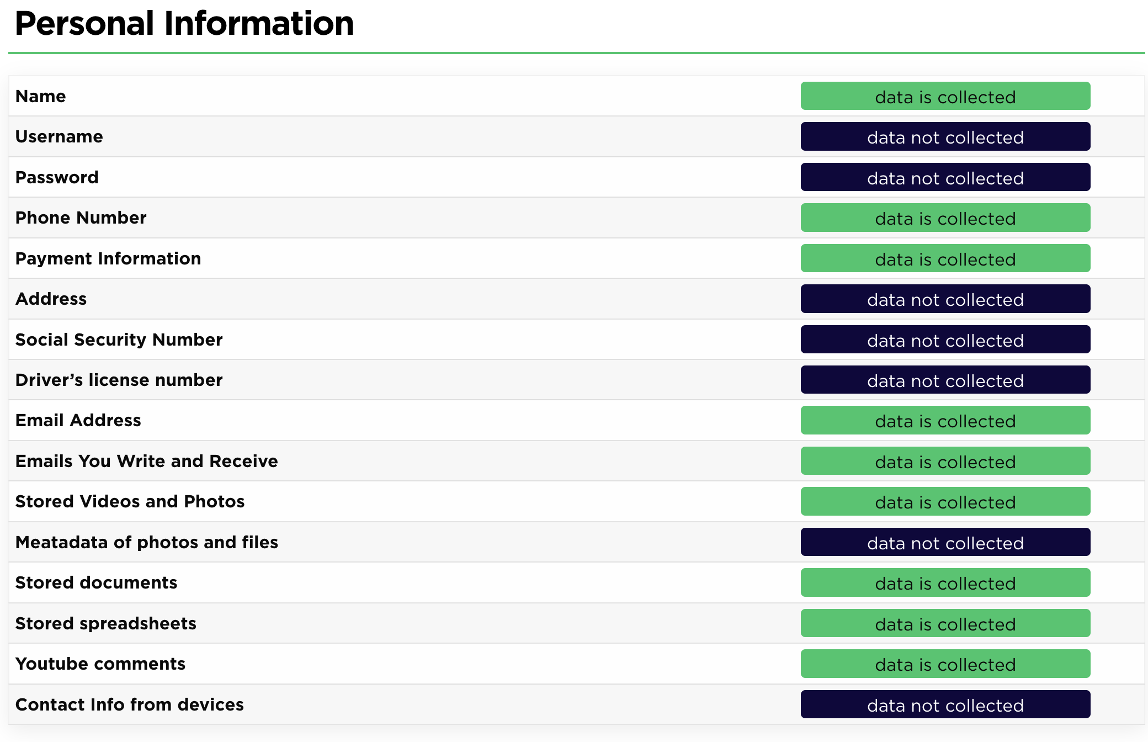Click the Youtube comments status badge
Screen dimensions: 1148x742
point(945,664)
